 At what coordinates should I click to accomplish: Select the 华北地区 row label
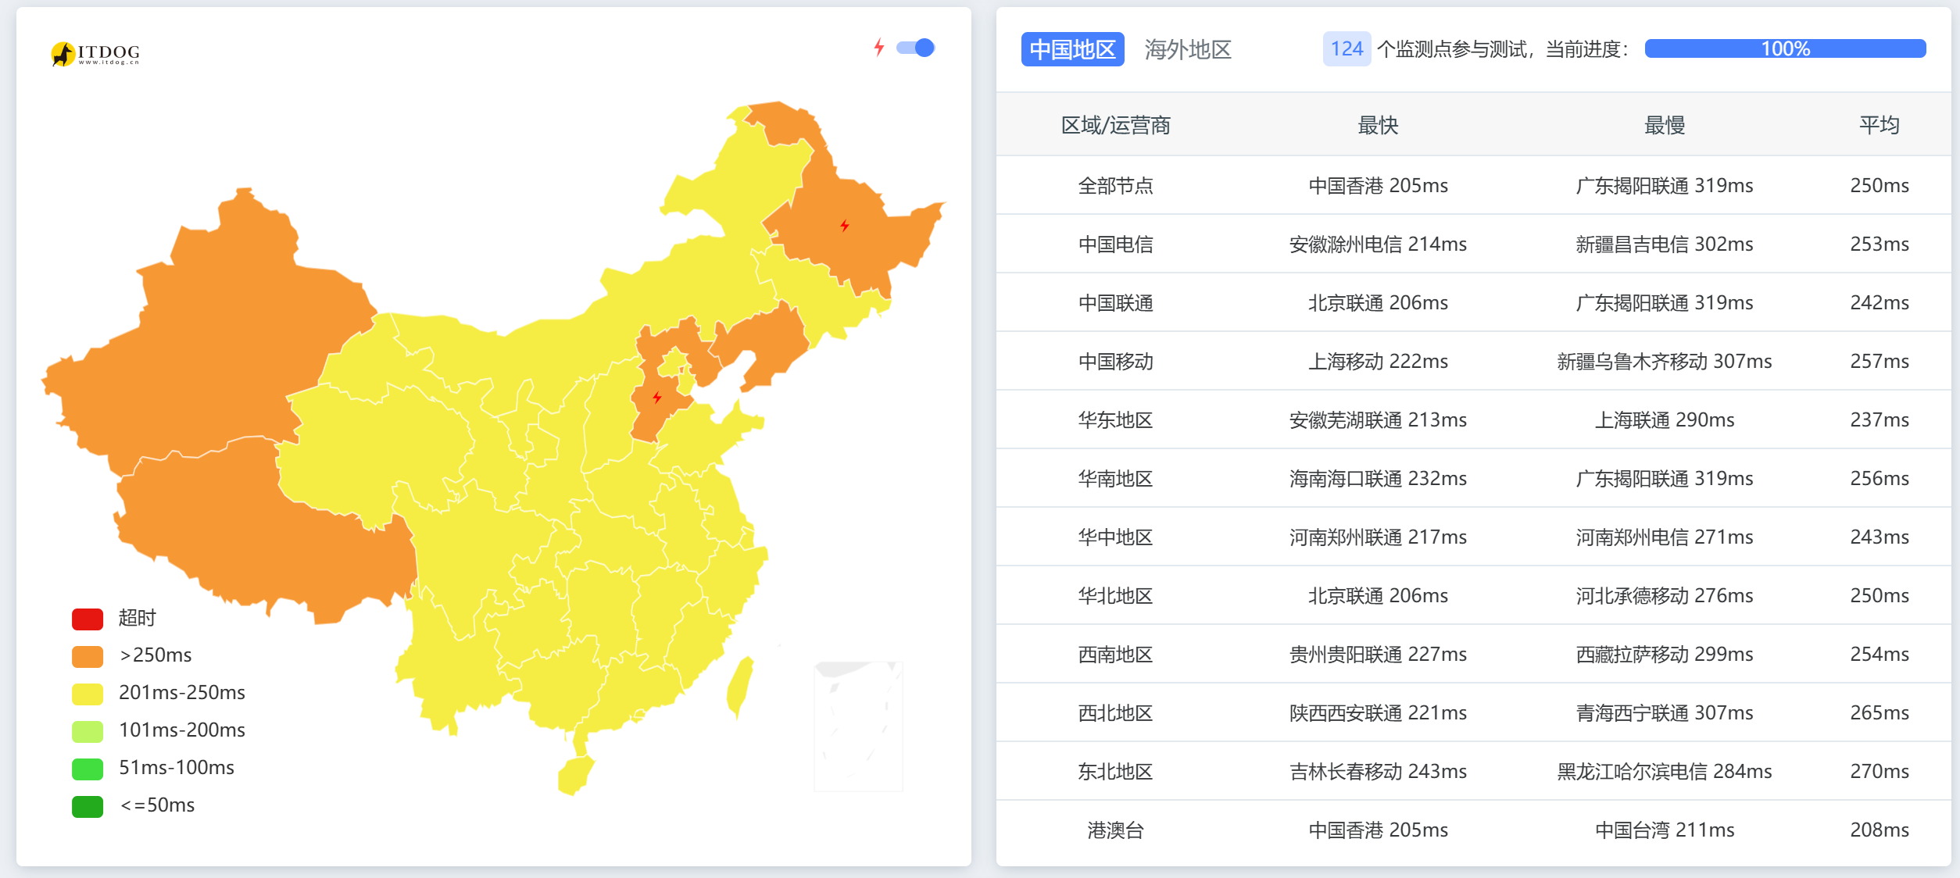point(1115,595)
